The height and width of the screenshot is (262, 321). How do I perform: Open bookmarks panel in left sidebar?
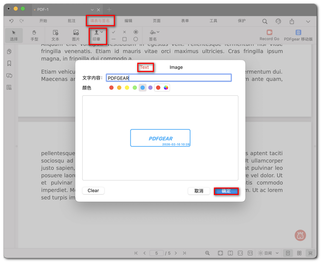(x=9, y=63)
